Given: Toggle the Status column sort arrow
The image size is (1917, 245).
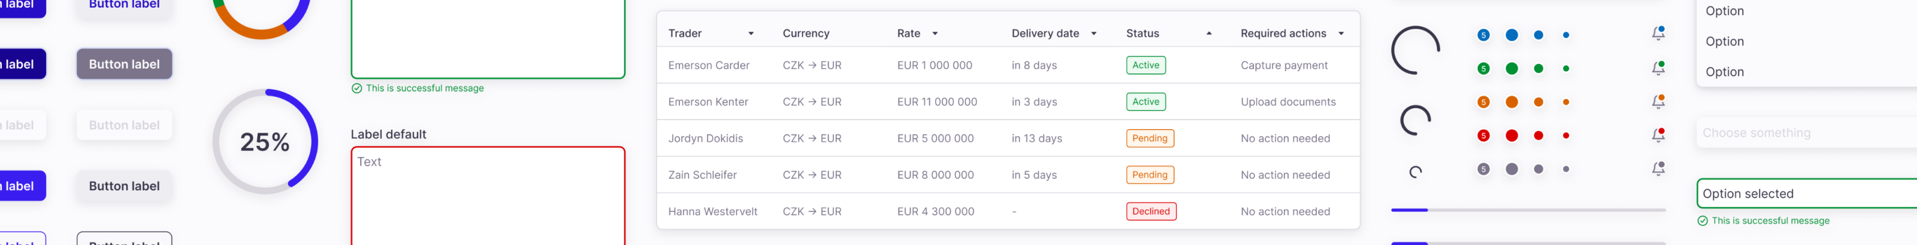Looking at the screenshot, I should (1208, 33).
